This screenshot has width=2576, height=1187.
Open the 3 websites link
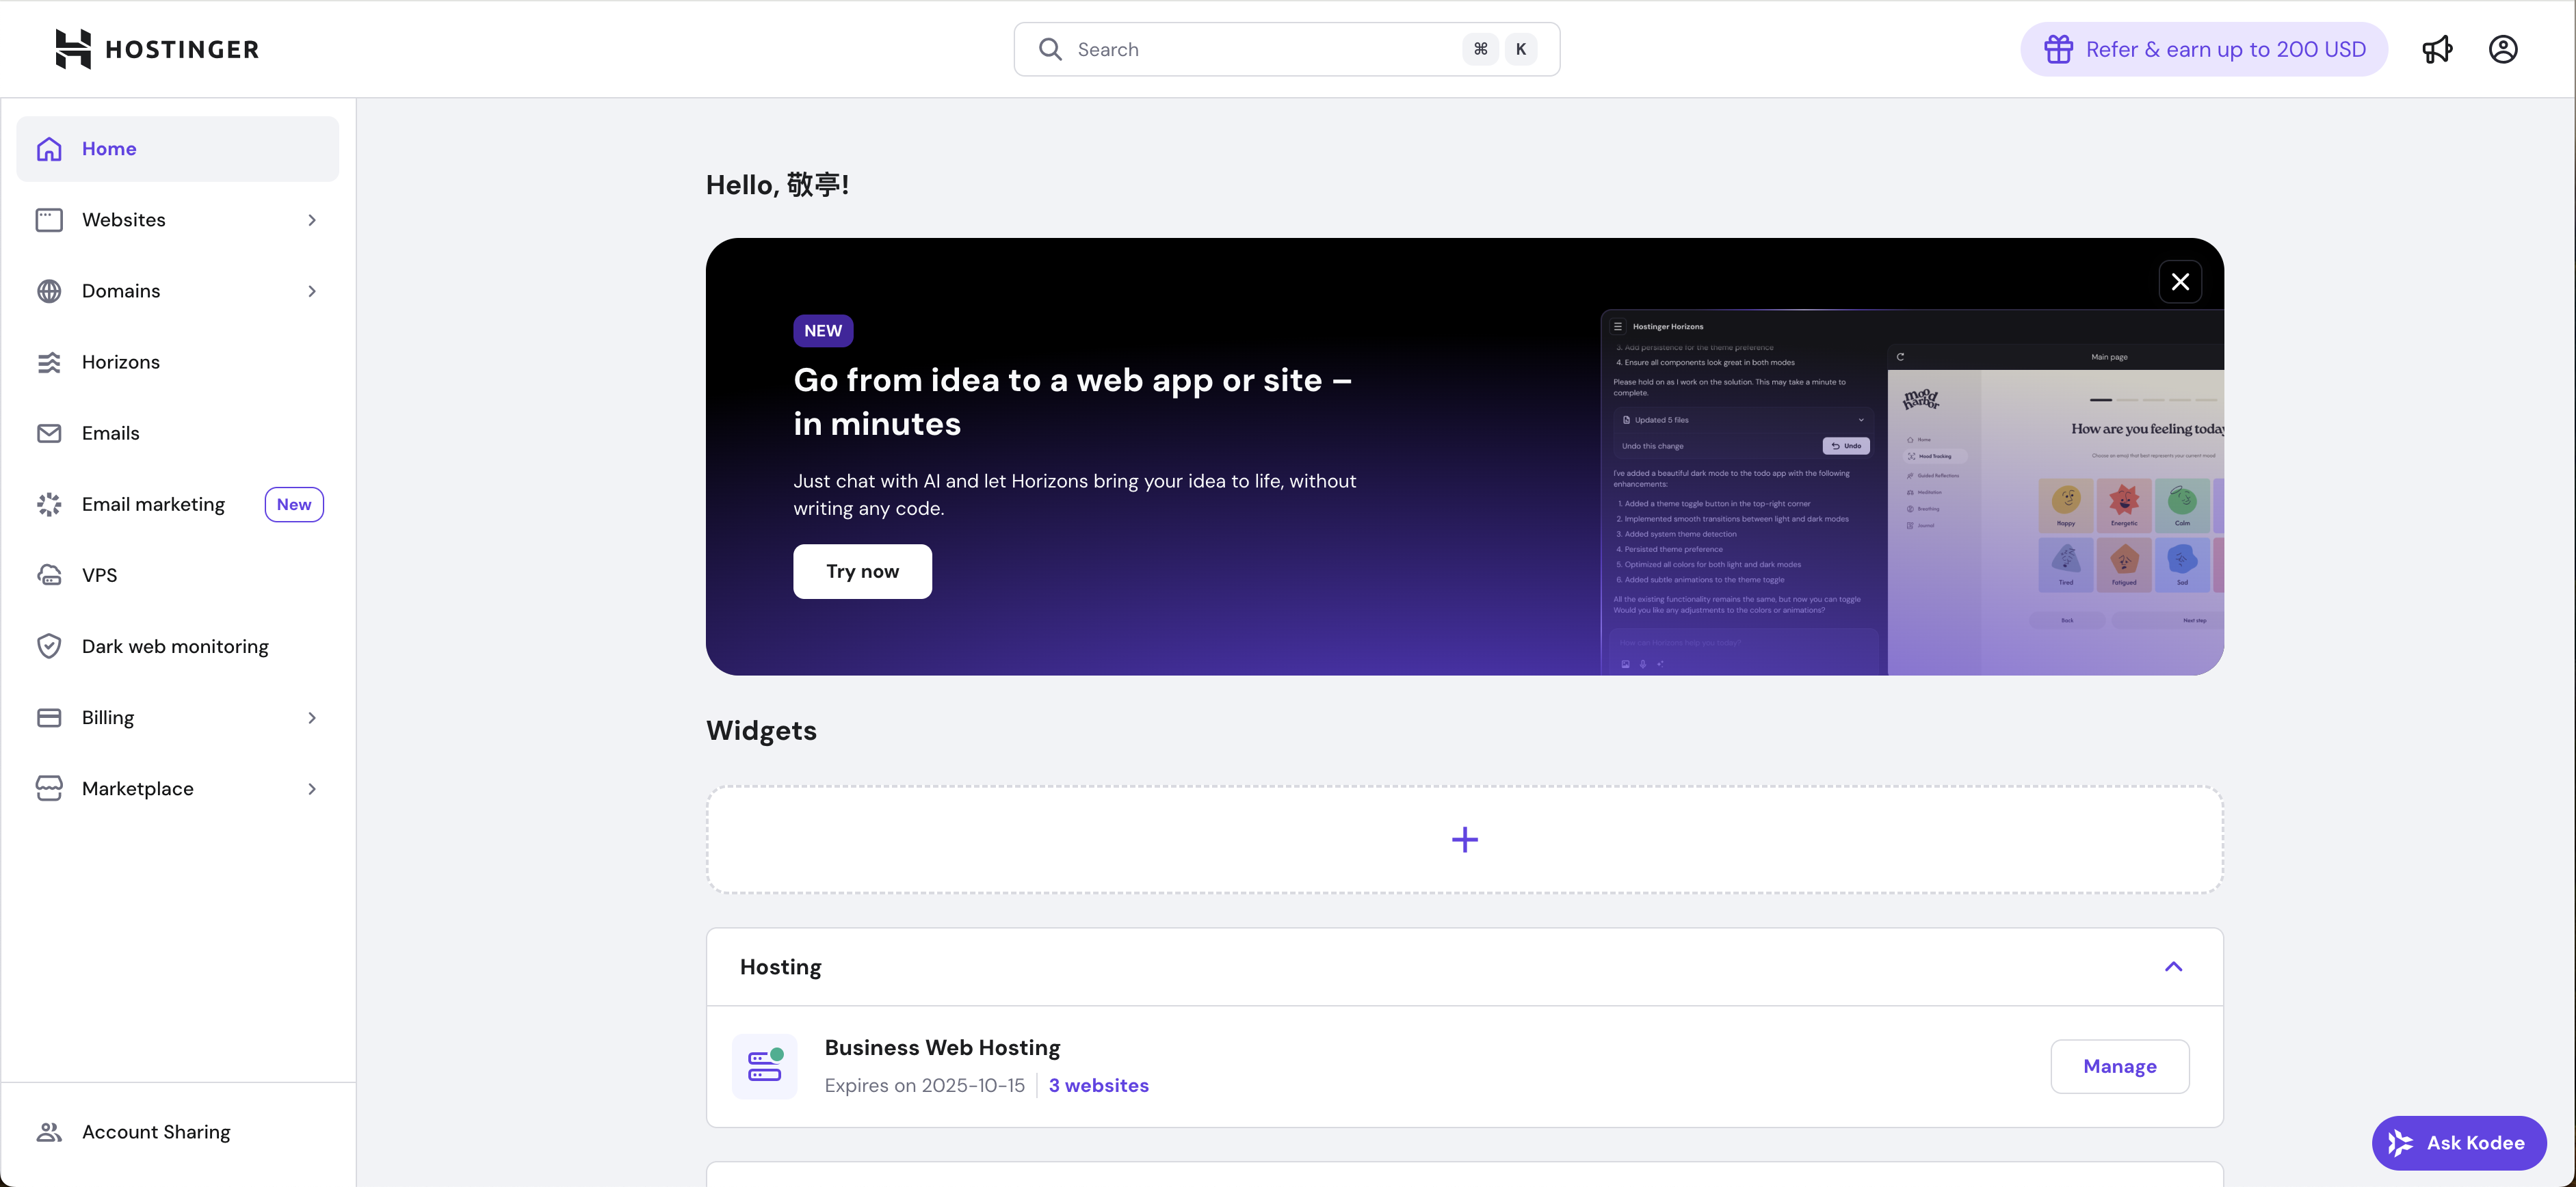pyautogui.click(x=1098, y=1085)
